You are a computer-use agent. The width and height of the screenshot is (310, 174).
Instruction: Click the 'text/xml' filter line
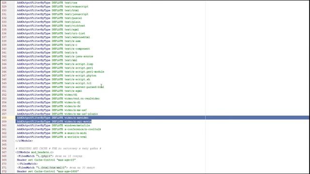coord(47,60)
